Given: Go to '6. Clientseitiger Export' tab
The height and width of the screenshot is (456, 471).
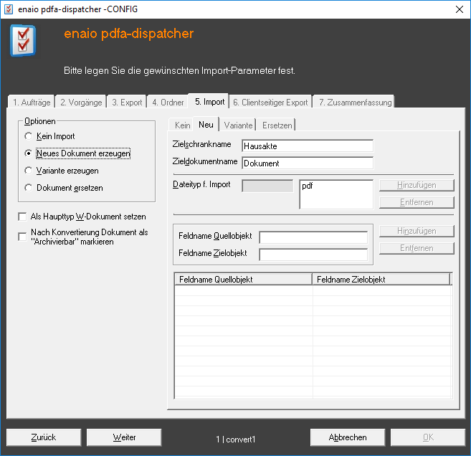Looking at the screenshot, I should pos(270,103).
